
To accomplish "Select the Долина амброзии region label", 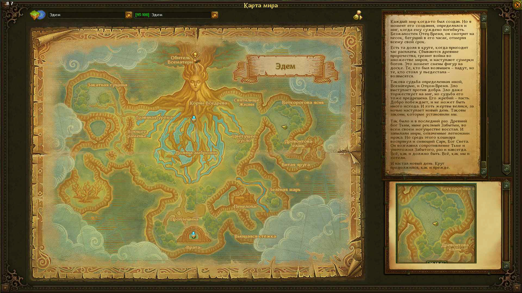I will [196, 153].
